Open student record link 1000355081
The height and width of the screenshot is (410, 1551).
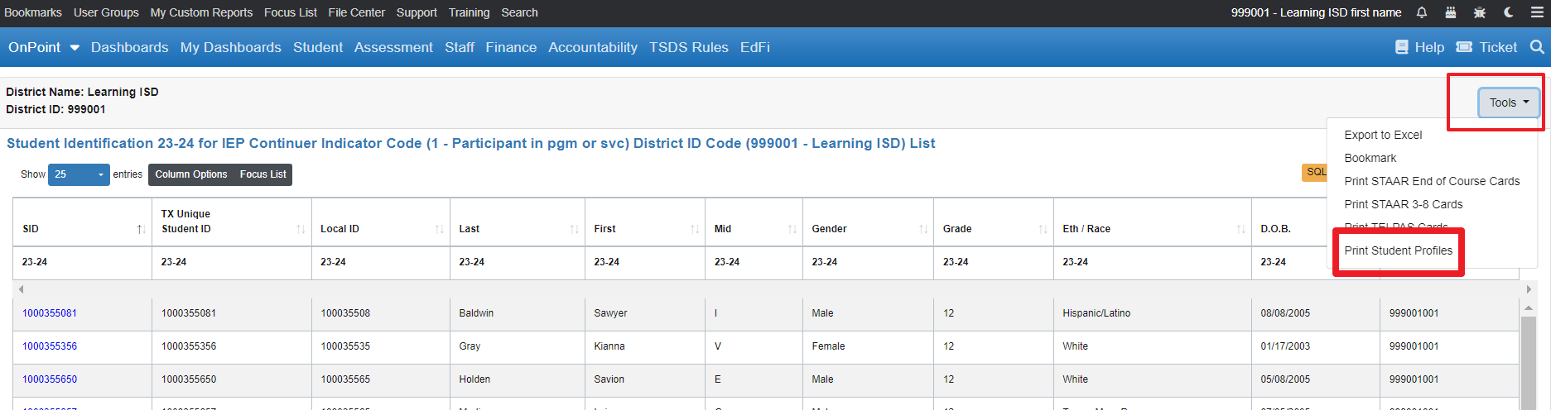(50, 313)
